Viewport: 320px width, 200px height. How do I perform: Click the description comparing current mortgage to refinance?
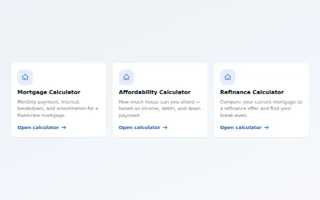pos(261,108)
